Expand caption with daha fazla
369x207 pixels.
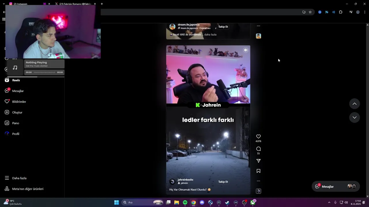click(210, 34)
